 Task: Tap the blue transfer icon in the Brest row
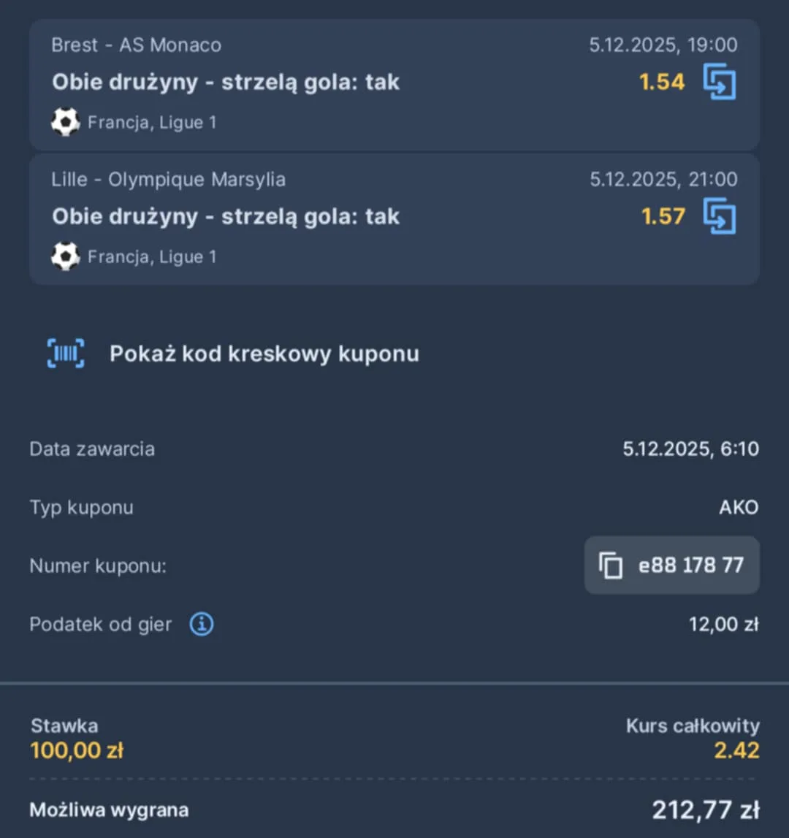click(720, 82)
